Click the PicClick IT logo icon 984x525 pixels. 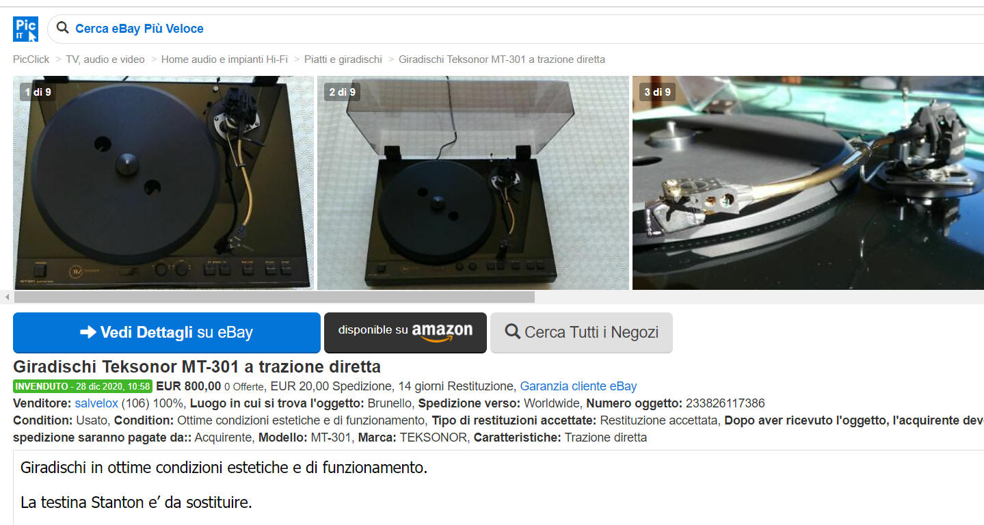click(x=26, y=29)
